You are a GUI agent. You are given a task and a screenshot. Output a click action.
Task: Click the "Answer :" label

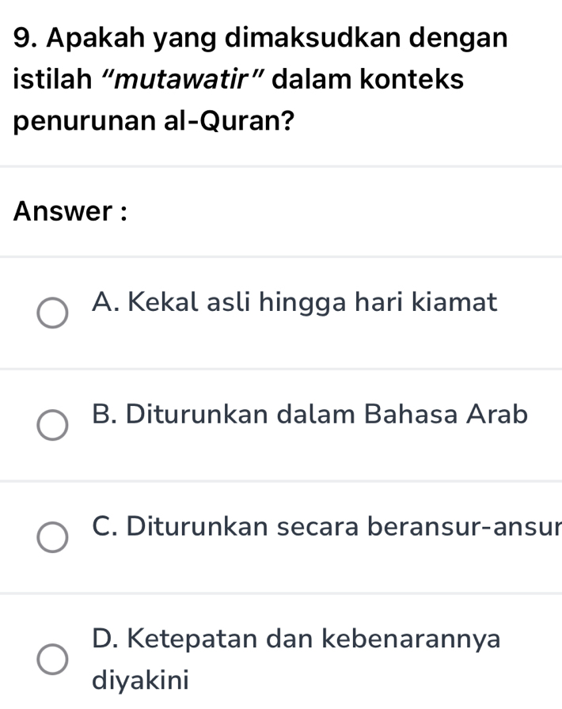tap(71, 212)
